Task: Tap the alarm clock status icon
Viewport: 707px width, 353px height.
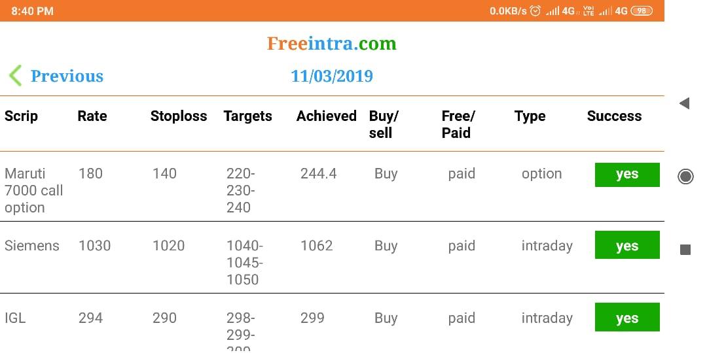Action: pos(535,11)
